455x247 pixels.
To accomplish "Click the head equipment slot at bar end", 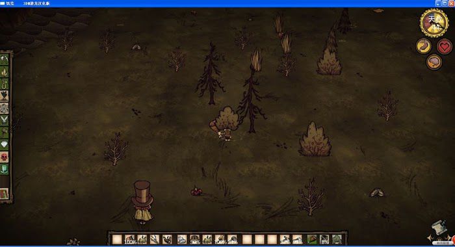I will [x=337, y=239].
